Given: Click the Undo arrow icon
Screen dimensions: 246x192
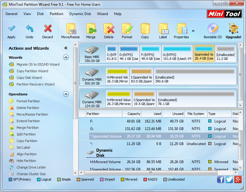Looking at the screenshot, I should [30, 29].
